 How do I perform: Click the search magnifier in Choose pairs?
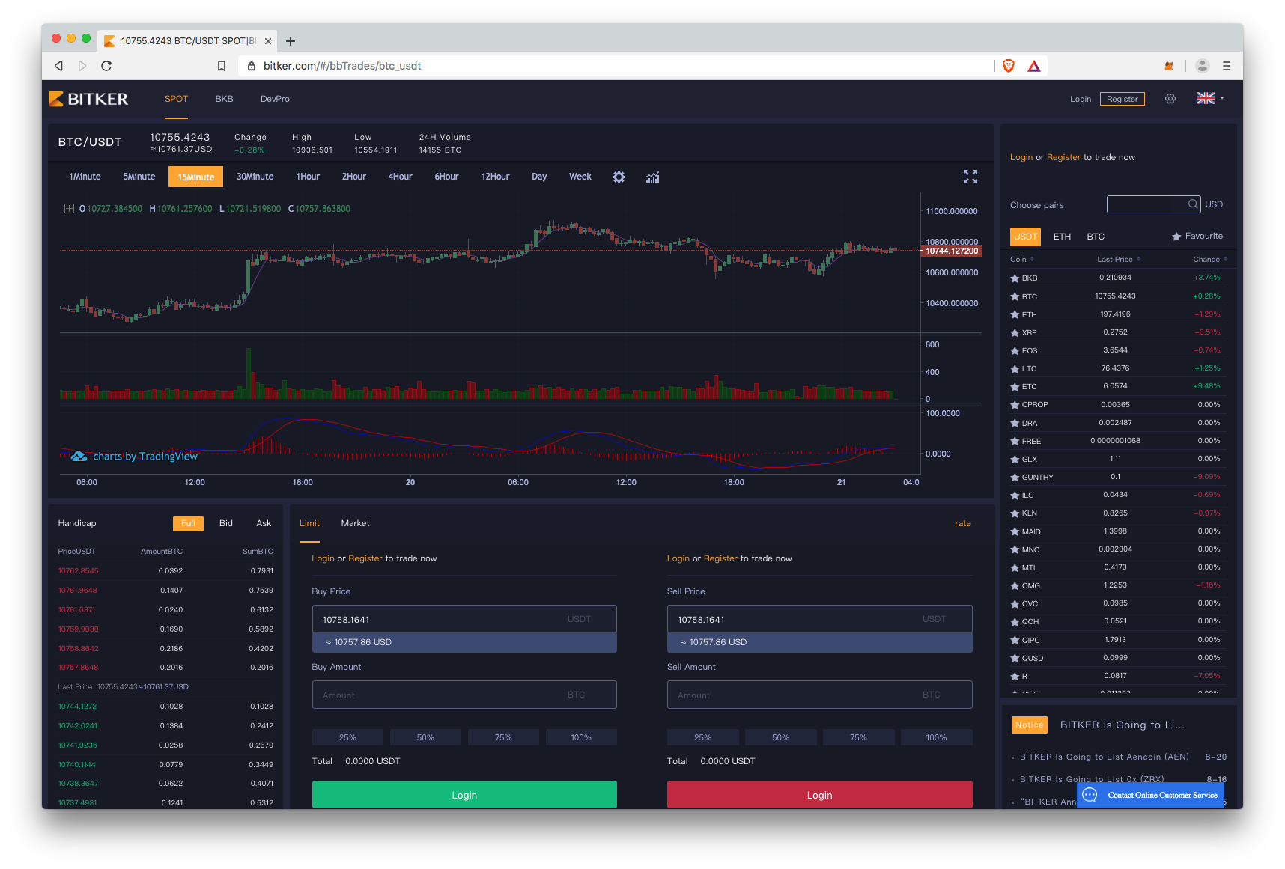(1193, 204)
